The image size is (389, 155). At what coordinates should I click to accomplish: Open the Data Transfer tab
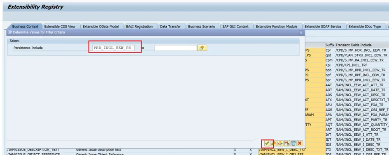pos(170,27)
